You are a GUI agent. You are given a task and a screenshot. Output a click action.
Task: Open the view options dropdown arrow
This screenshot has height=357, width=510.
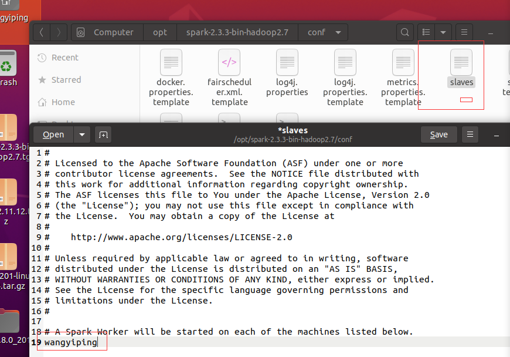point(444,32)
